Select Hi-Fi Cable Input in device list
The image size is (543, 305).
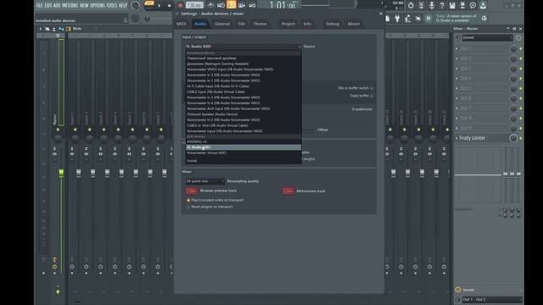point(244,86)
